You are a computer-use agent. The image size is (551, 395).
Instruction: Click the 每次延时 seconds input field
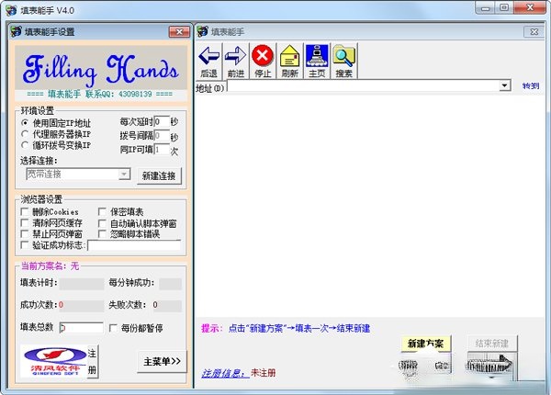pyautogui.click(x=162, y=122)
